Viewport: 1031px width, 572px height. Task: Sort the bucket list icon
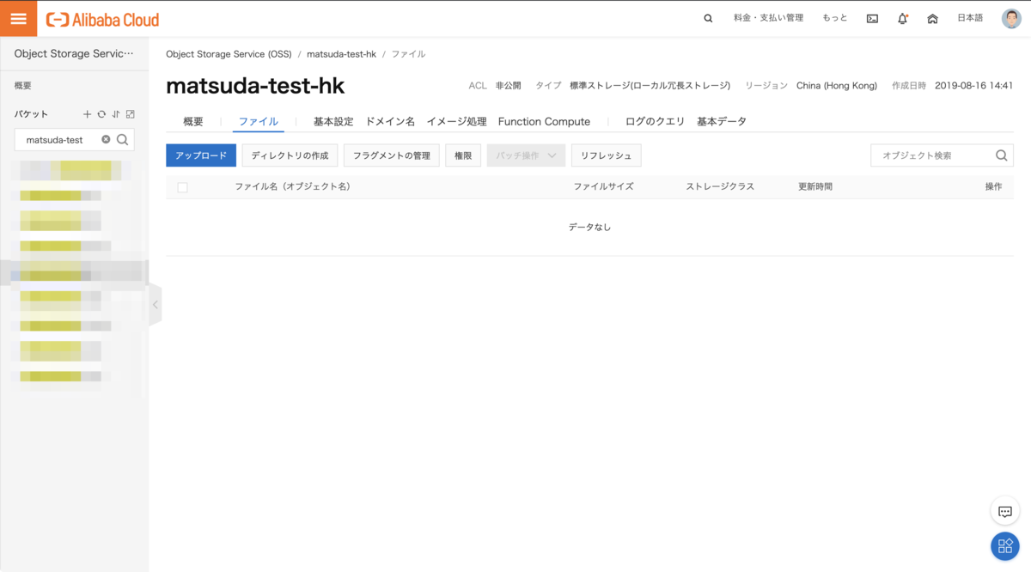coord(116,114)
